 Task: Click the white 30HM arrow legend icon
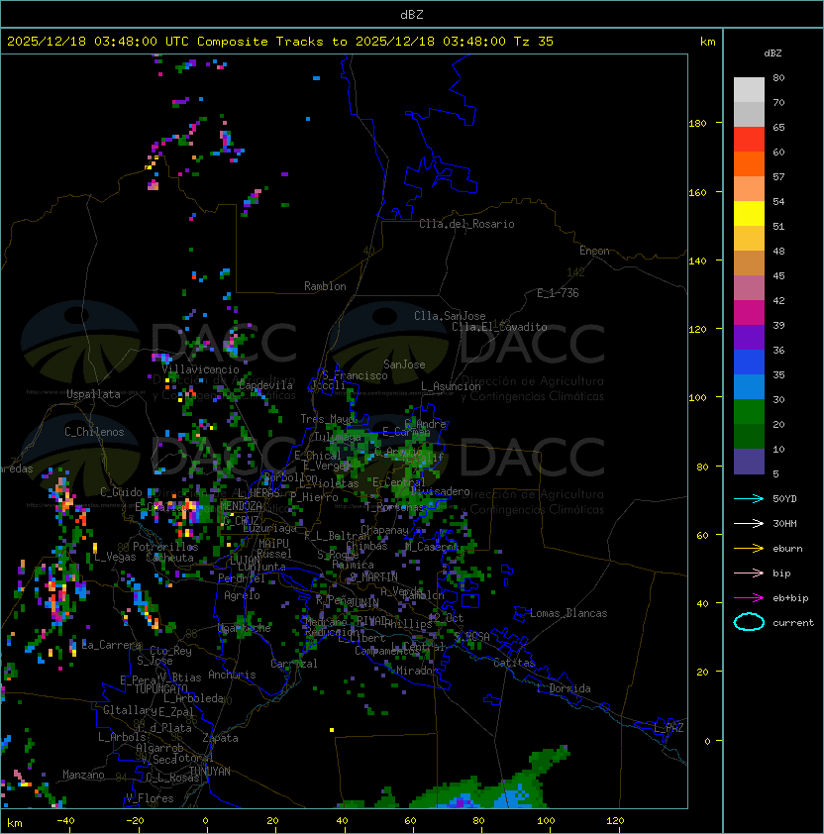click(749, 523)
